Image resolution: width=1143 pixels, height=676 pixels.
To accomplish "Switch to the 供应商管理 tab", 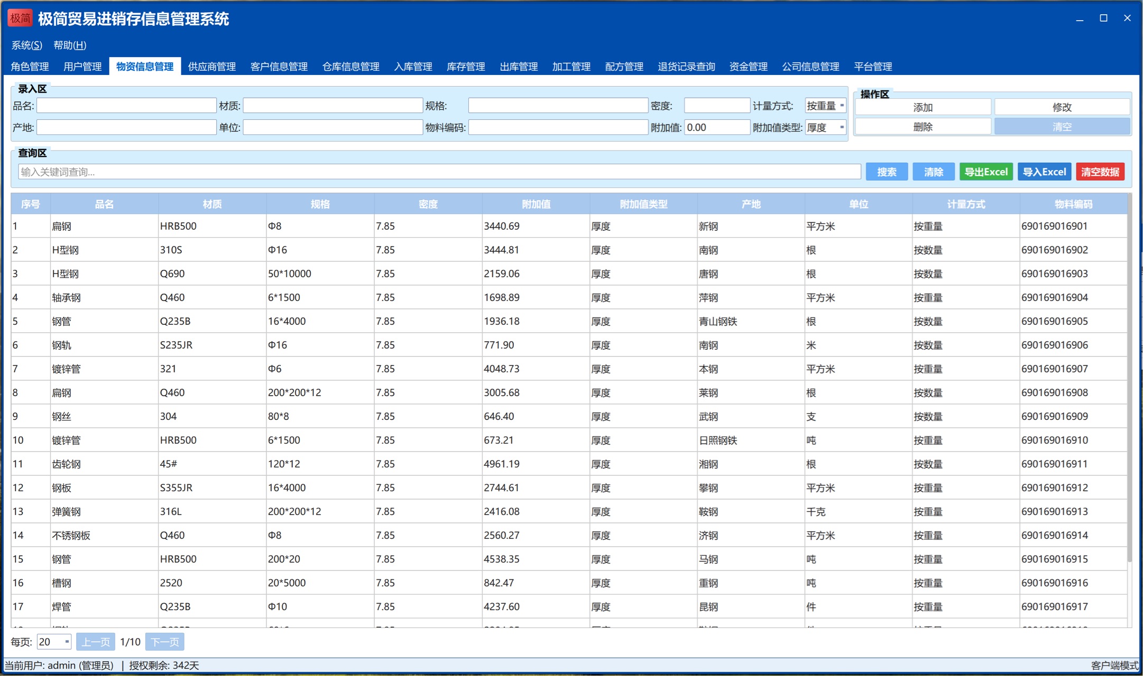I will [212, 67].
